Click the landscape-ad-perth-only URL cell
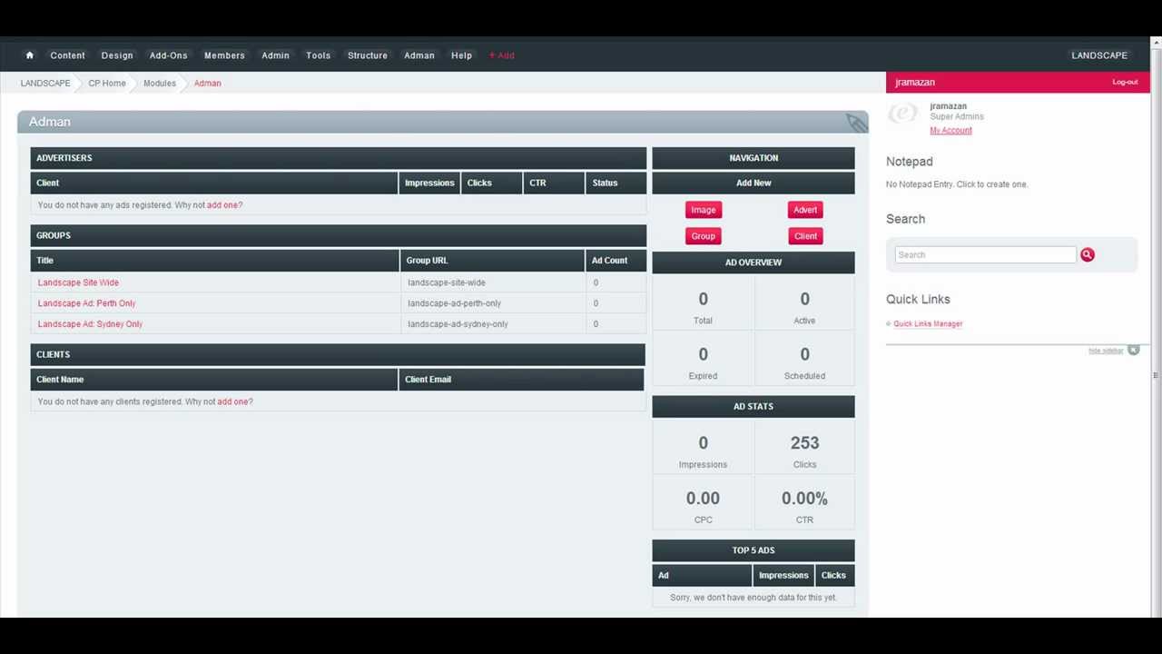Viewport: 1162px width, 654px height. pos(493,303)
